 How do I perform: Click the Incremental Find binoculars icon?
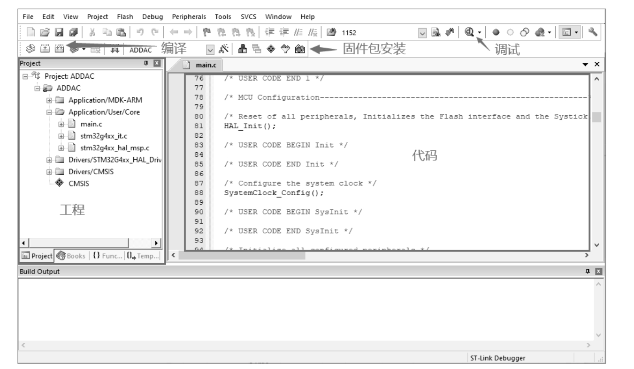(450, 32)
